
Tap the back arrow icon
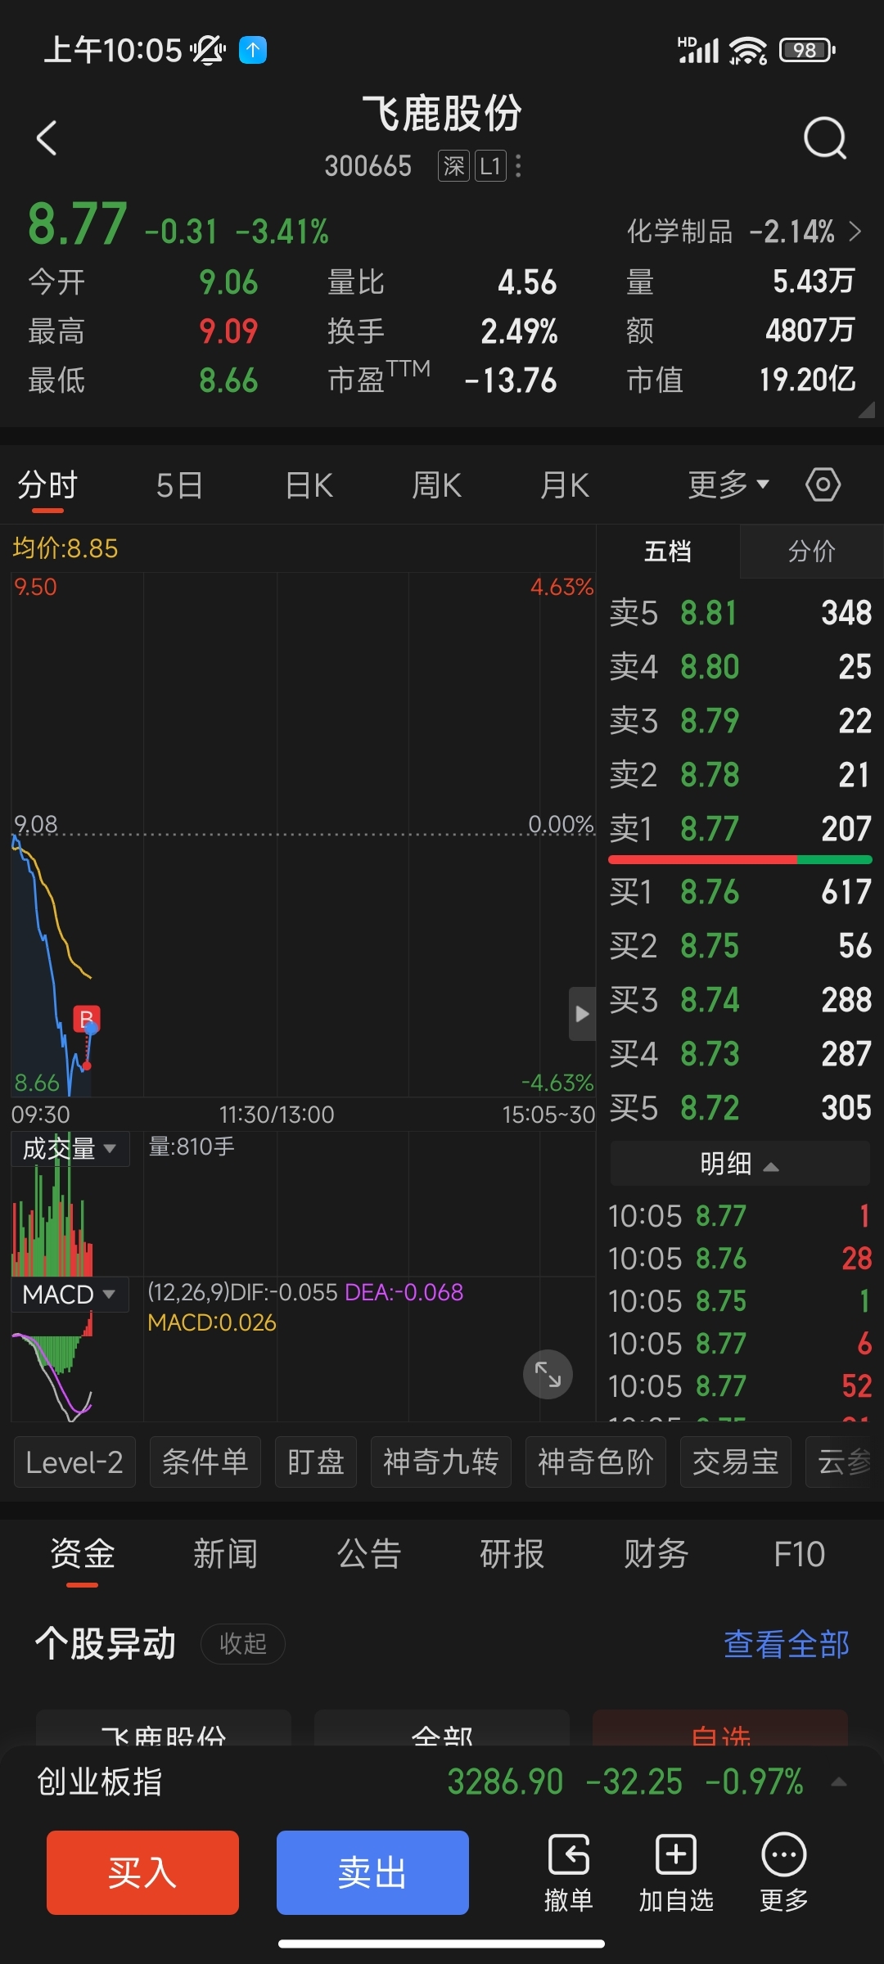(47, 137)
